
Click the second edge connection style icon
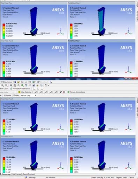[41, 92]
